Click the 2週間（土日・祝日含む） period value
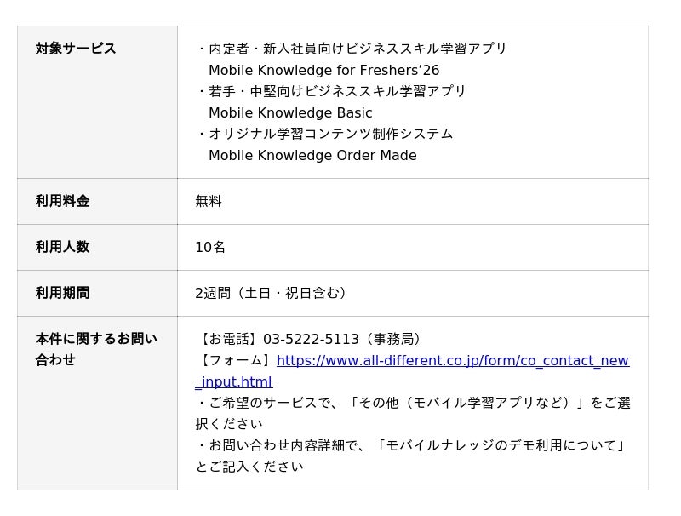This screenshot has width=681, height=516. (272, 293)
